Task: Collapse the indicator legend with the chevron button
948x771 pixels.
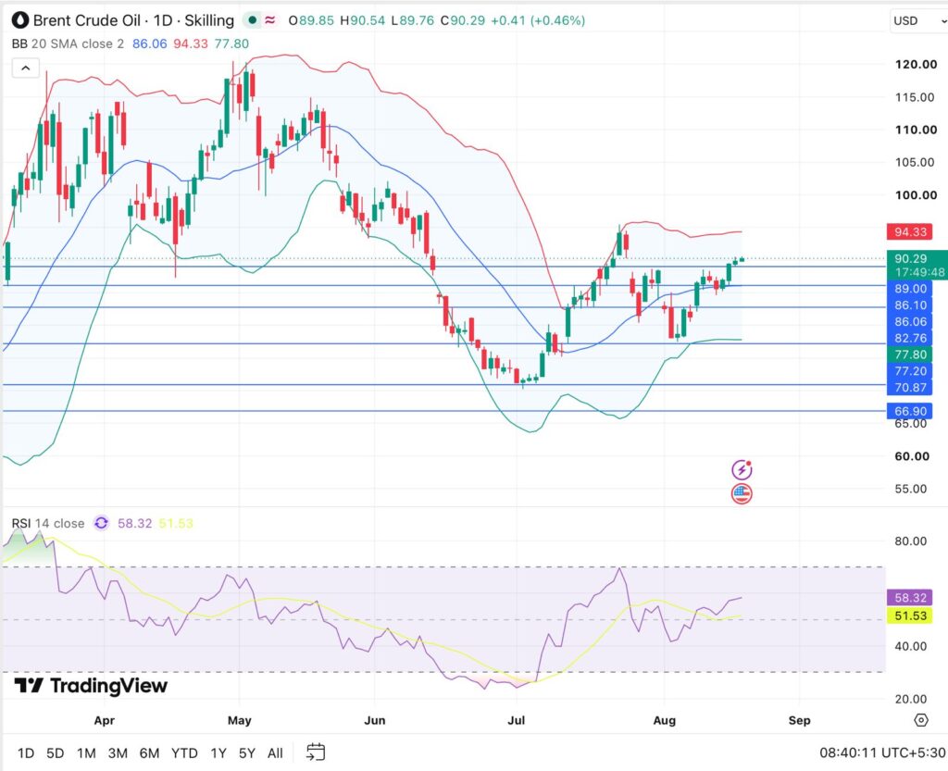Action: point(25,68)
